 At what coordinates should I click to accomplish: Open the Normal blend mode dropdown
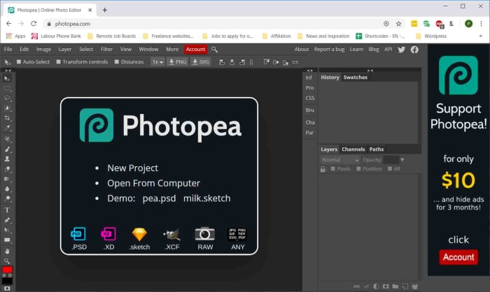pos(339,160)
